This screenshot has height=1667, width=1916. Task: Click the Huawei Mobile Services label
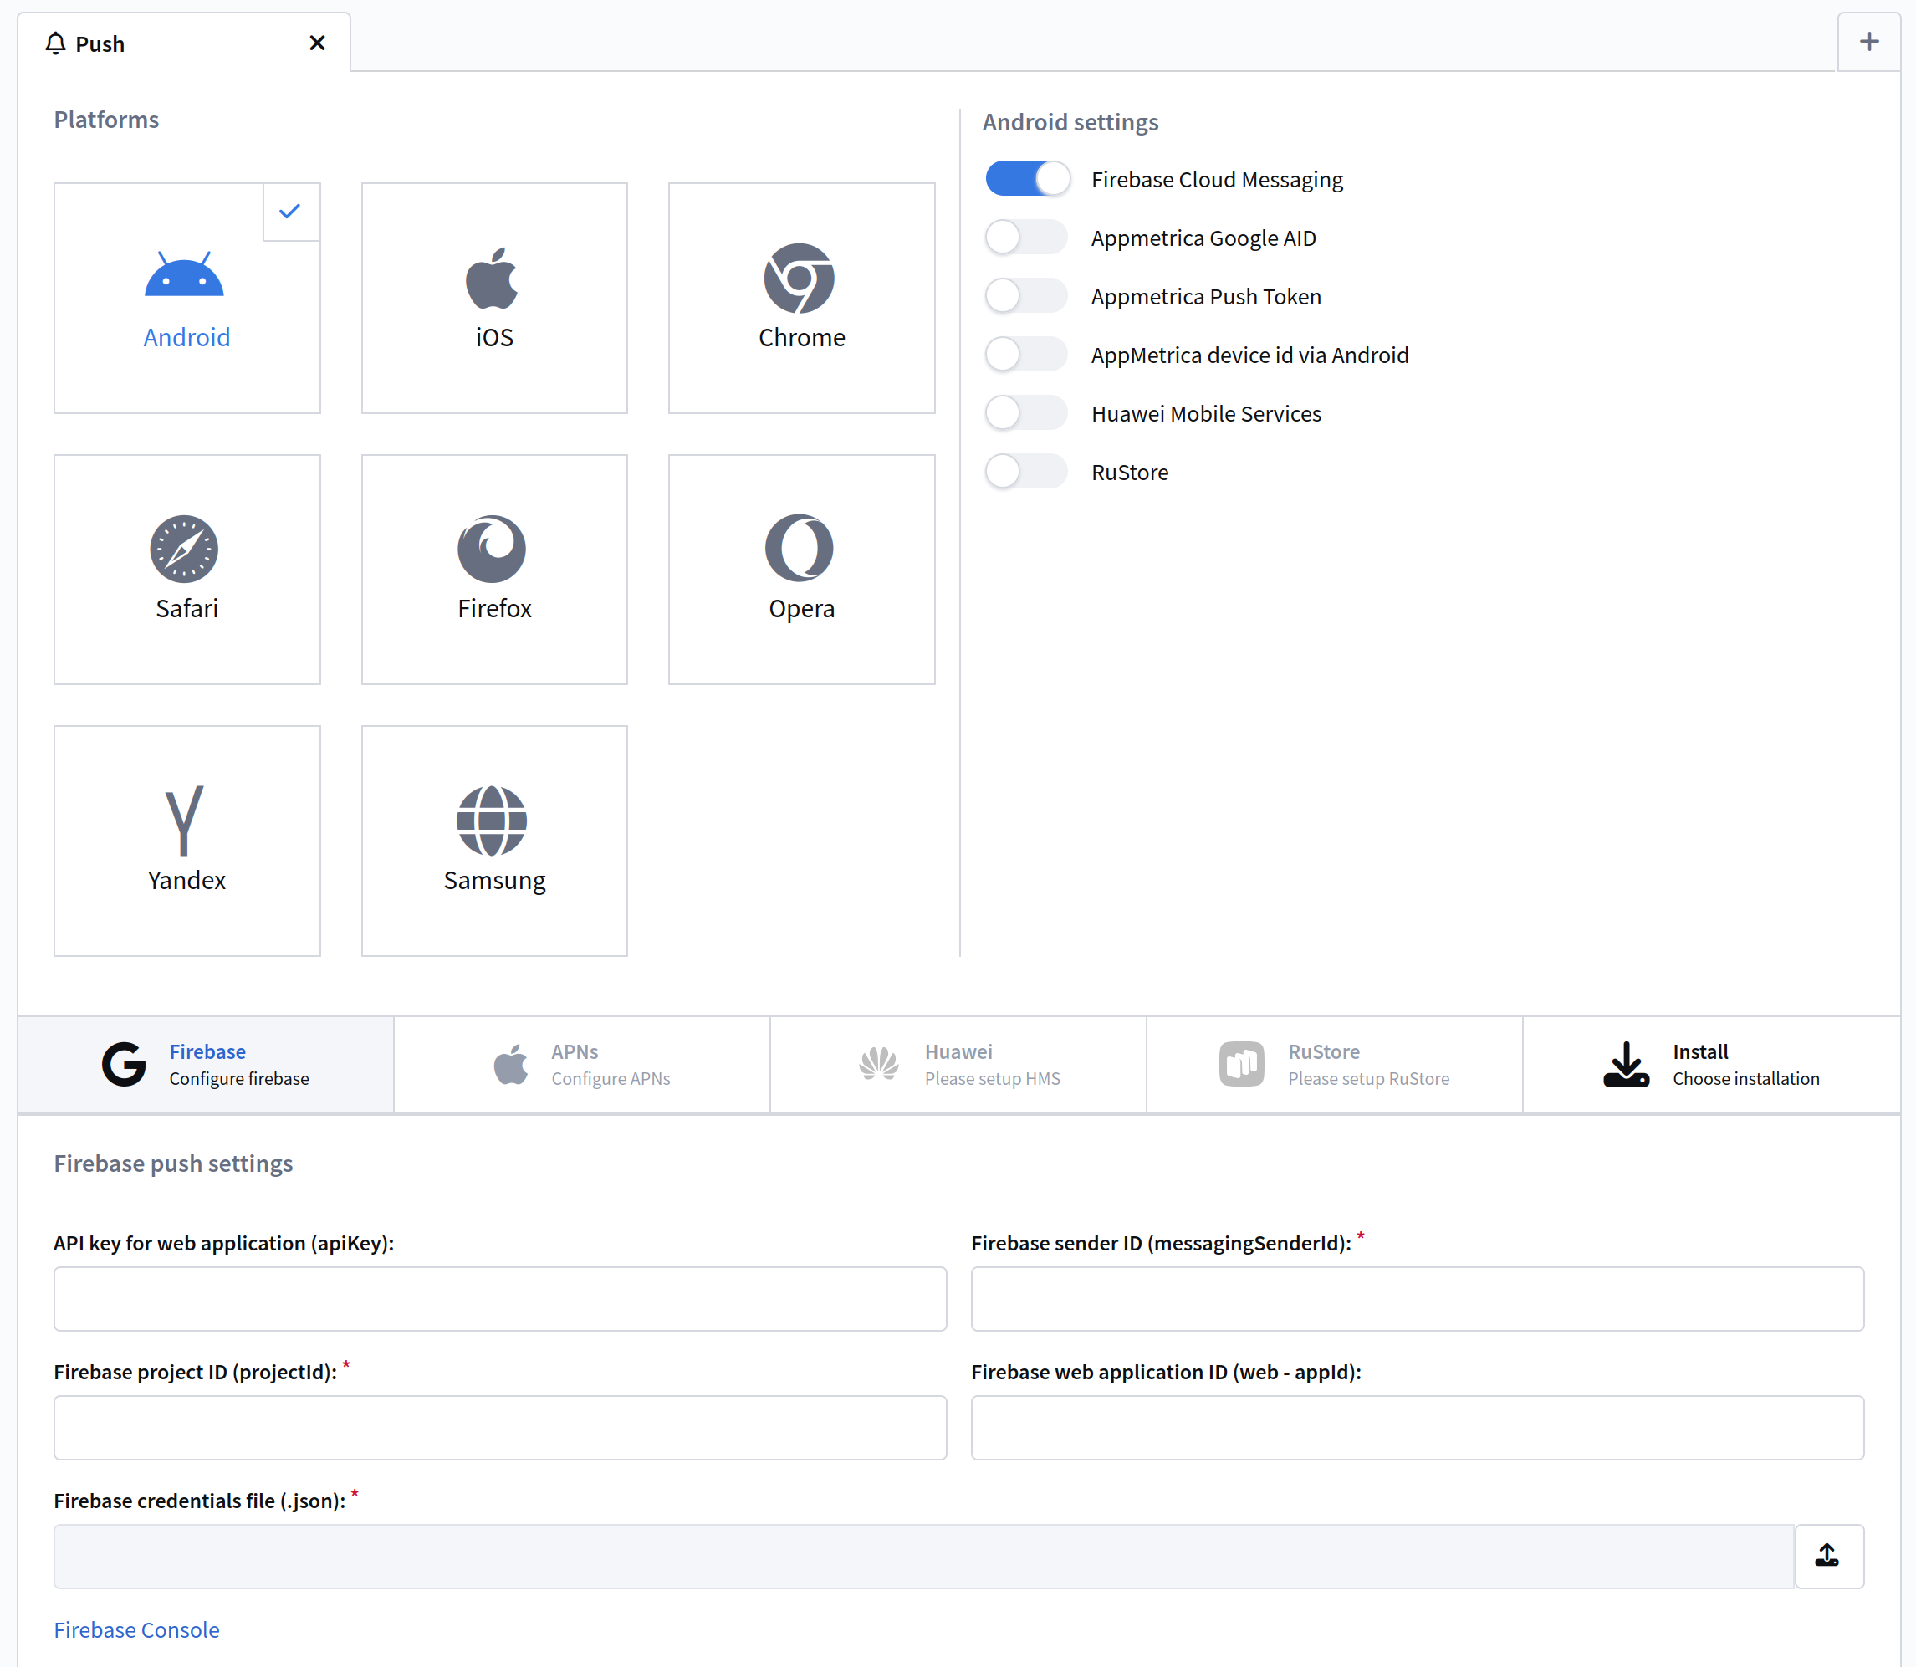click(1206, 414)
